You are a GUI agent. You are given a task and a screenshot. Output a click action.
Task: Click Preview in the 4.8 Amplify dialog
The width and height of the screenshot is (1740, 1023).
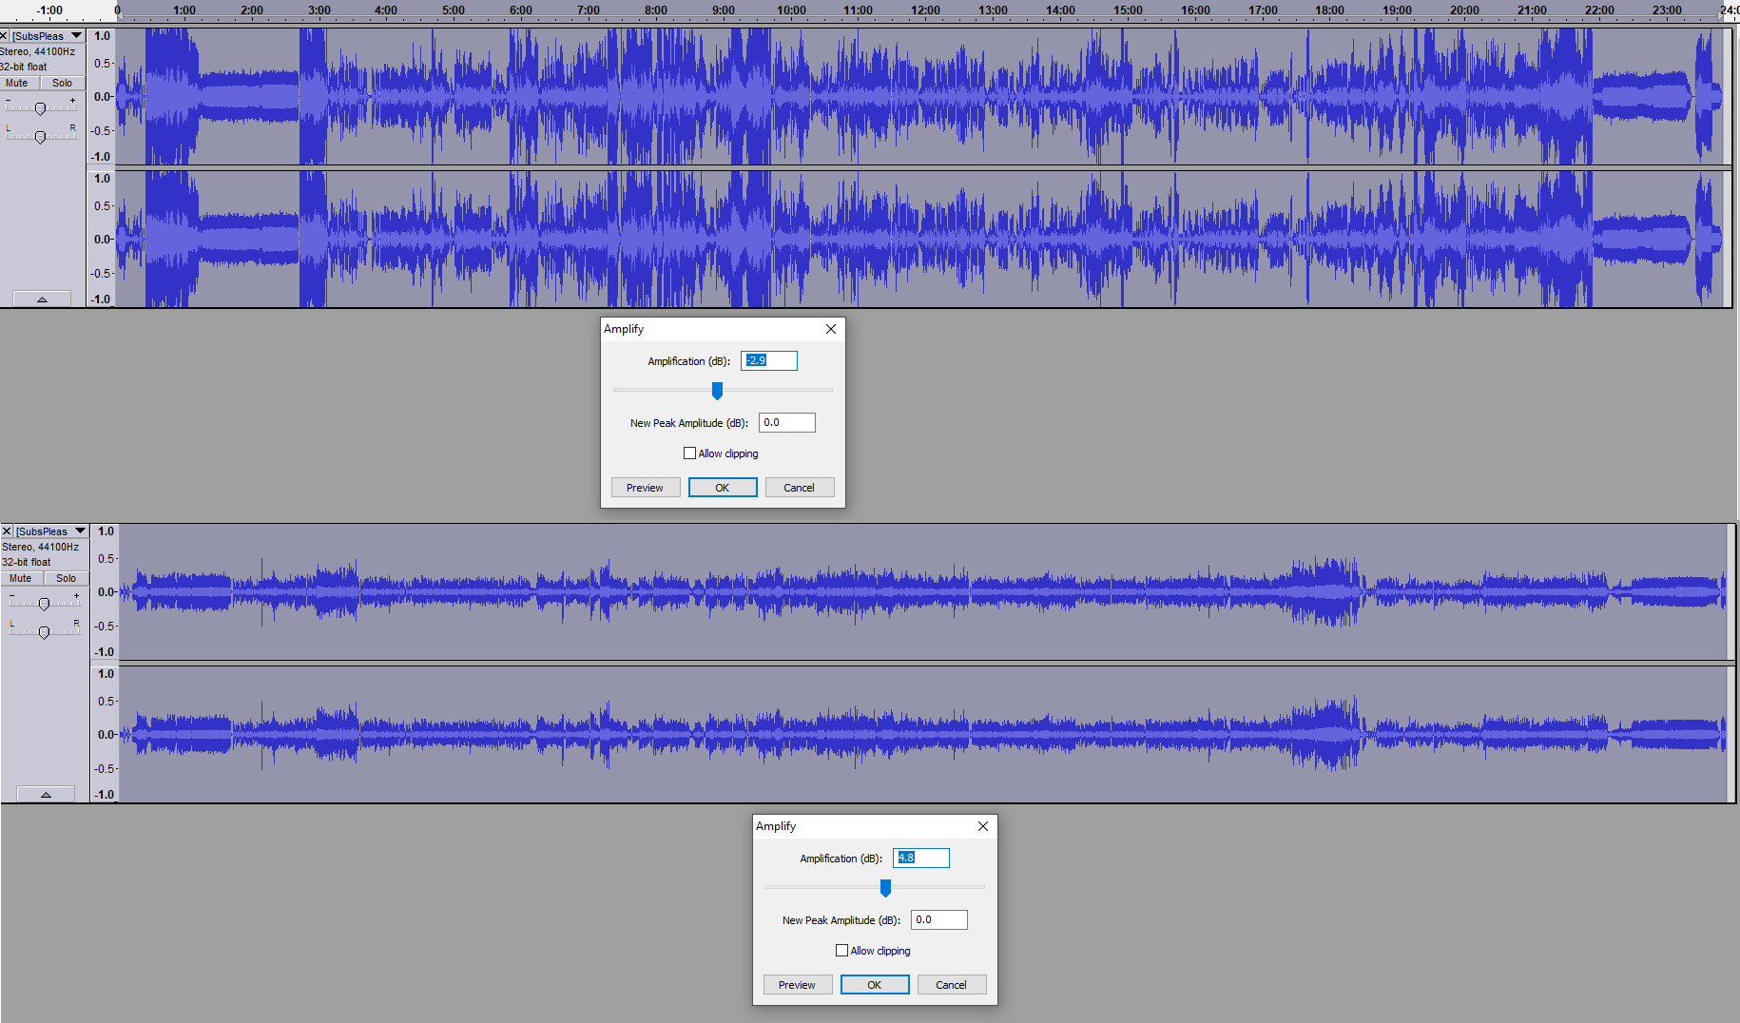(x=798, y=985)
